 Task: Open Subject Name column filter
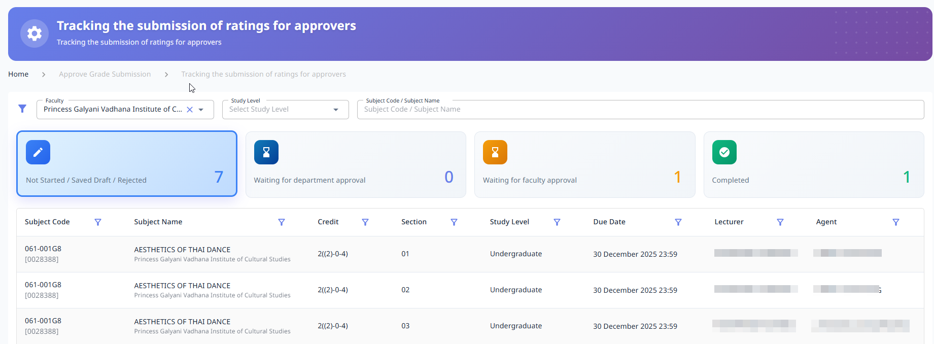282,222
